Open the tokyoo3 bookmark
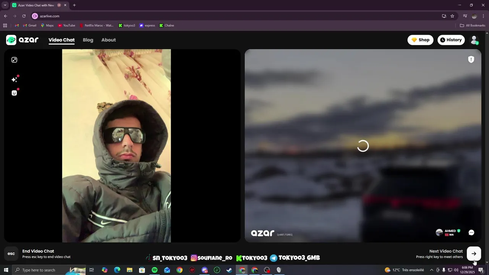This screenshot has width=489, height=275. 127,26
